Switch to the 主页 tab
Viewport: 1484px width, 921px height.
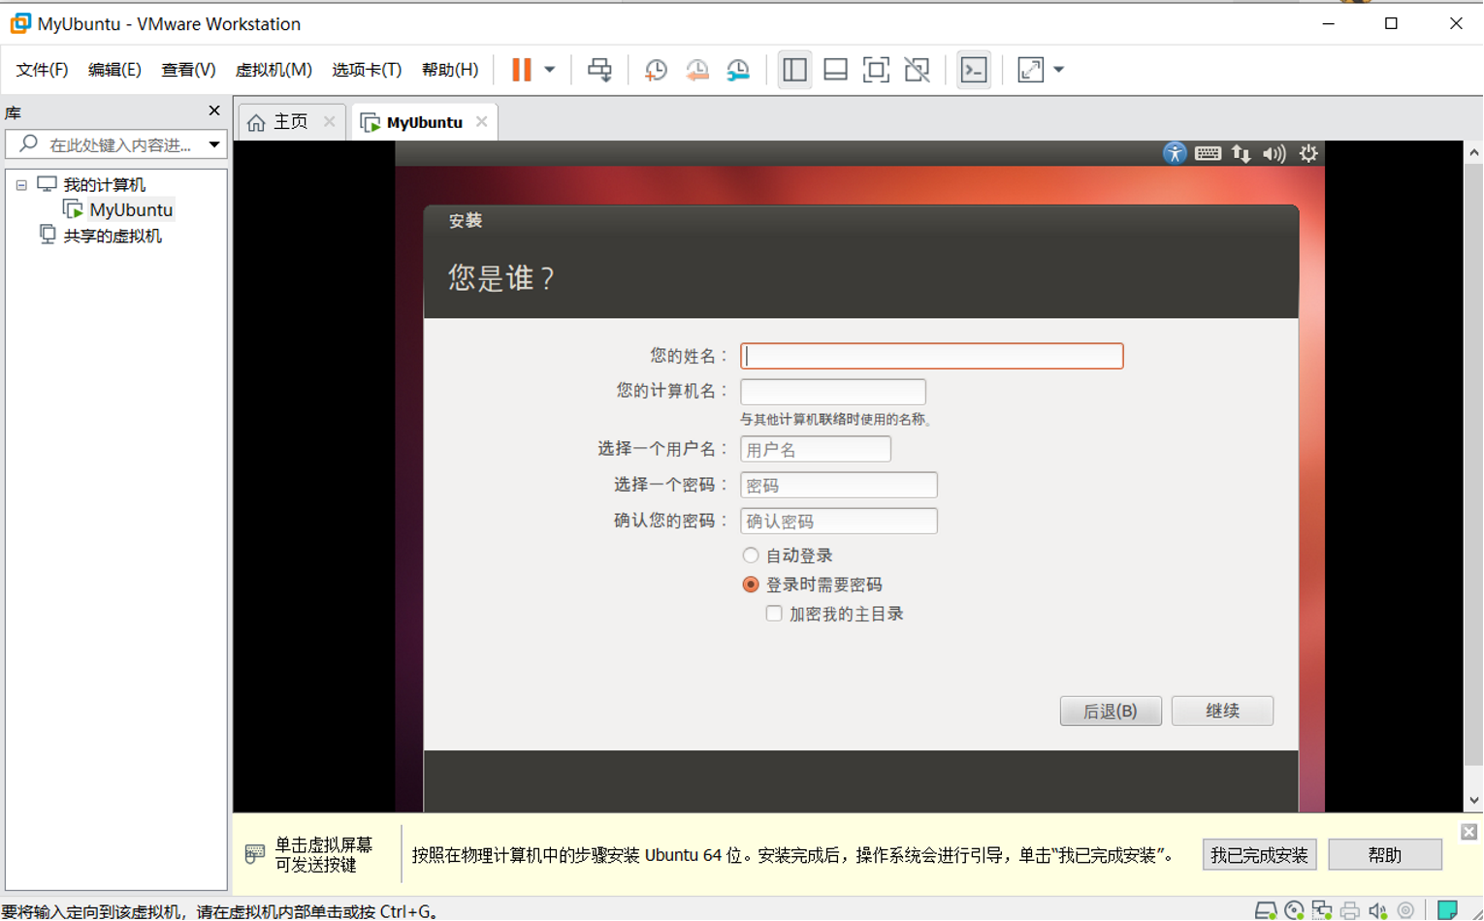291,121
